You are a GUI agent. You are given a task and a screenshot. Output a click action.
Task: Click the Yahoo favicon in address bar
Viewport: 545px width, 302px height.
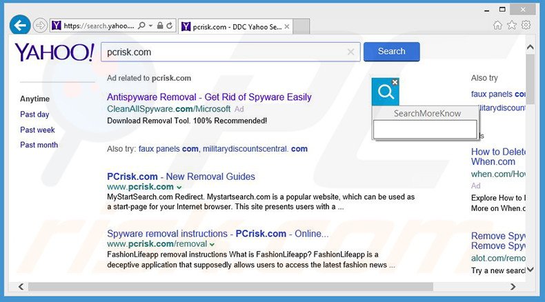(57, 26)
